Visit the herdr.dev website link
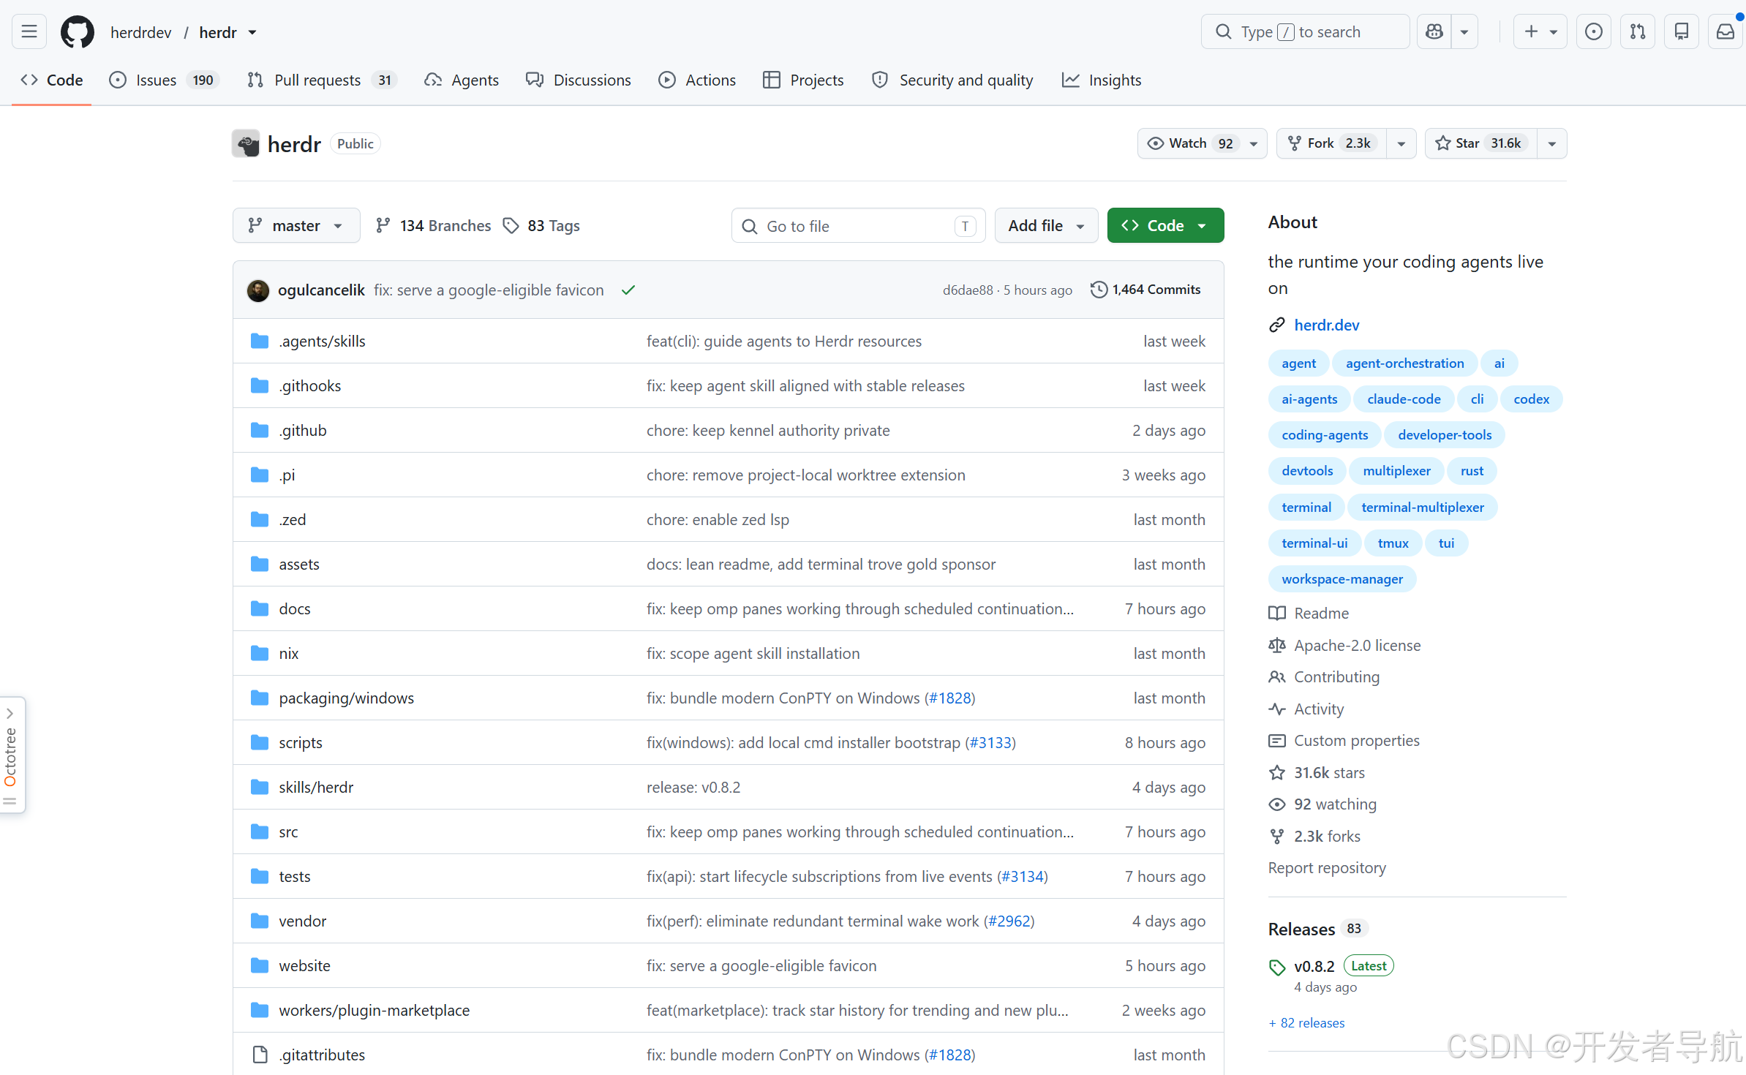 point(1326,325)
